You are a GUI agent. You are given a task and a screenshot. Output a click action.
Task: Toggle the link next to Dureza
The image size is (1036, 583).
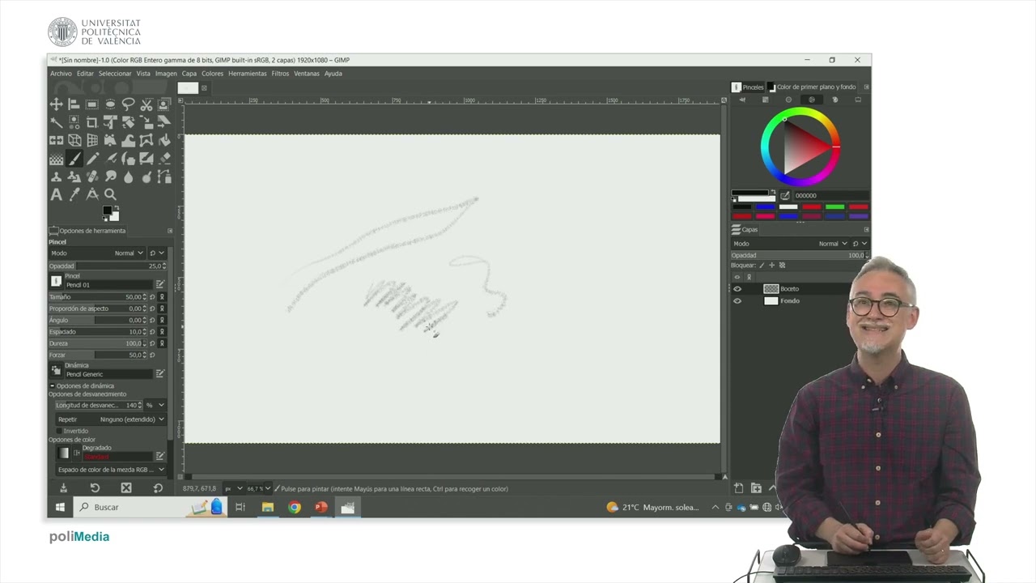click(162, 343)
